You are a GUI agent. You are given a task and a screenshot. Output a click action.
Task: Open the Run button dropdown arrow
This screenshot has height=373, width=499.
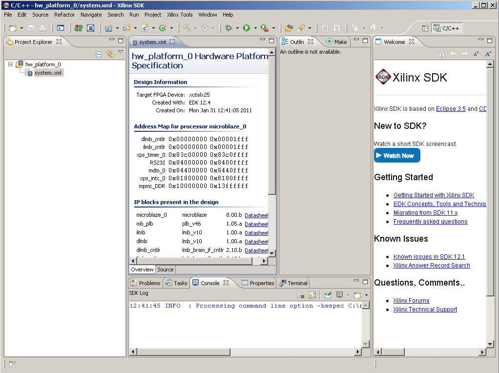coord(255,28)
